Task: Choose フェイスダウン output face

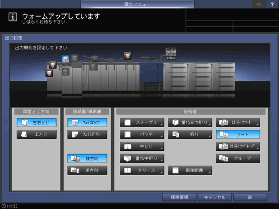Action: [87, 135]
